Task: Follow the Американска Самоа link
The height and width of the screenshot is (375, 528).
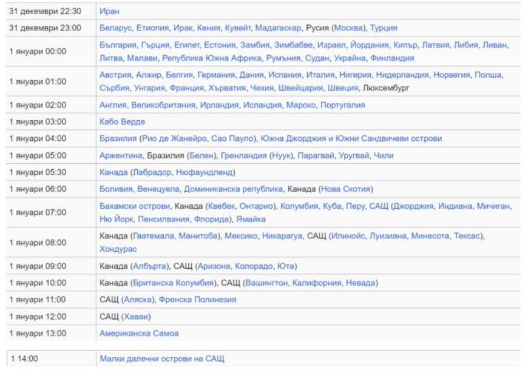Action: point(139,333)
